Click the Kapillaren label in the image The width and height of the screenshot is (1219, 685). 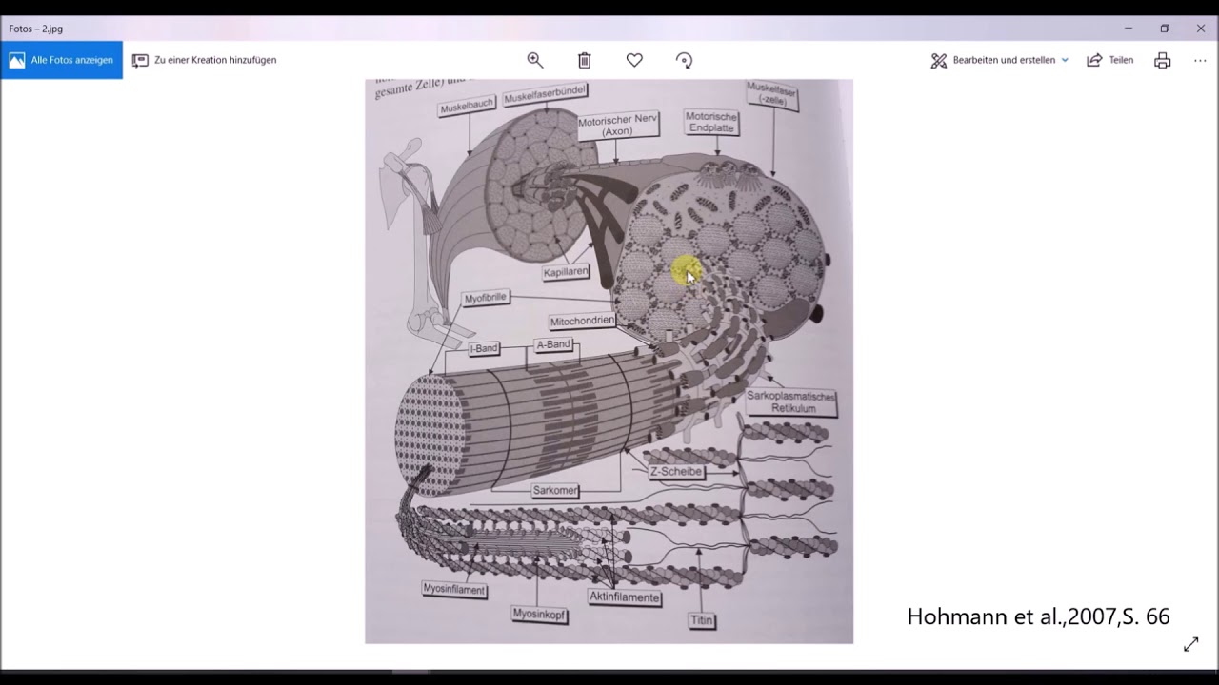[566, 272]
